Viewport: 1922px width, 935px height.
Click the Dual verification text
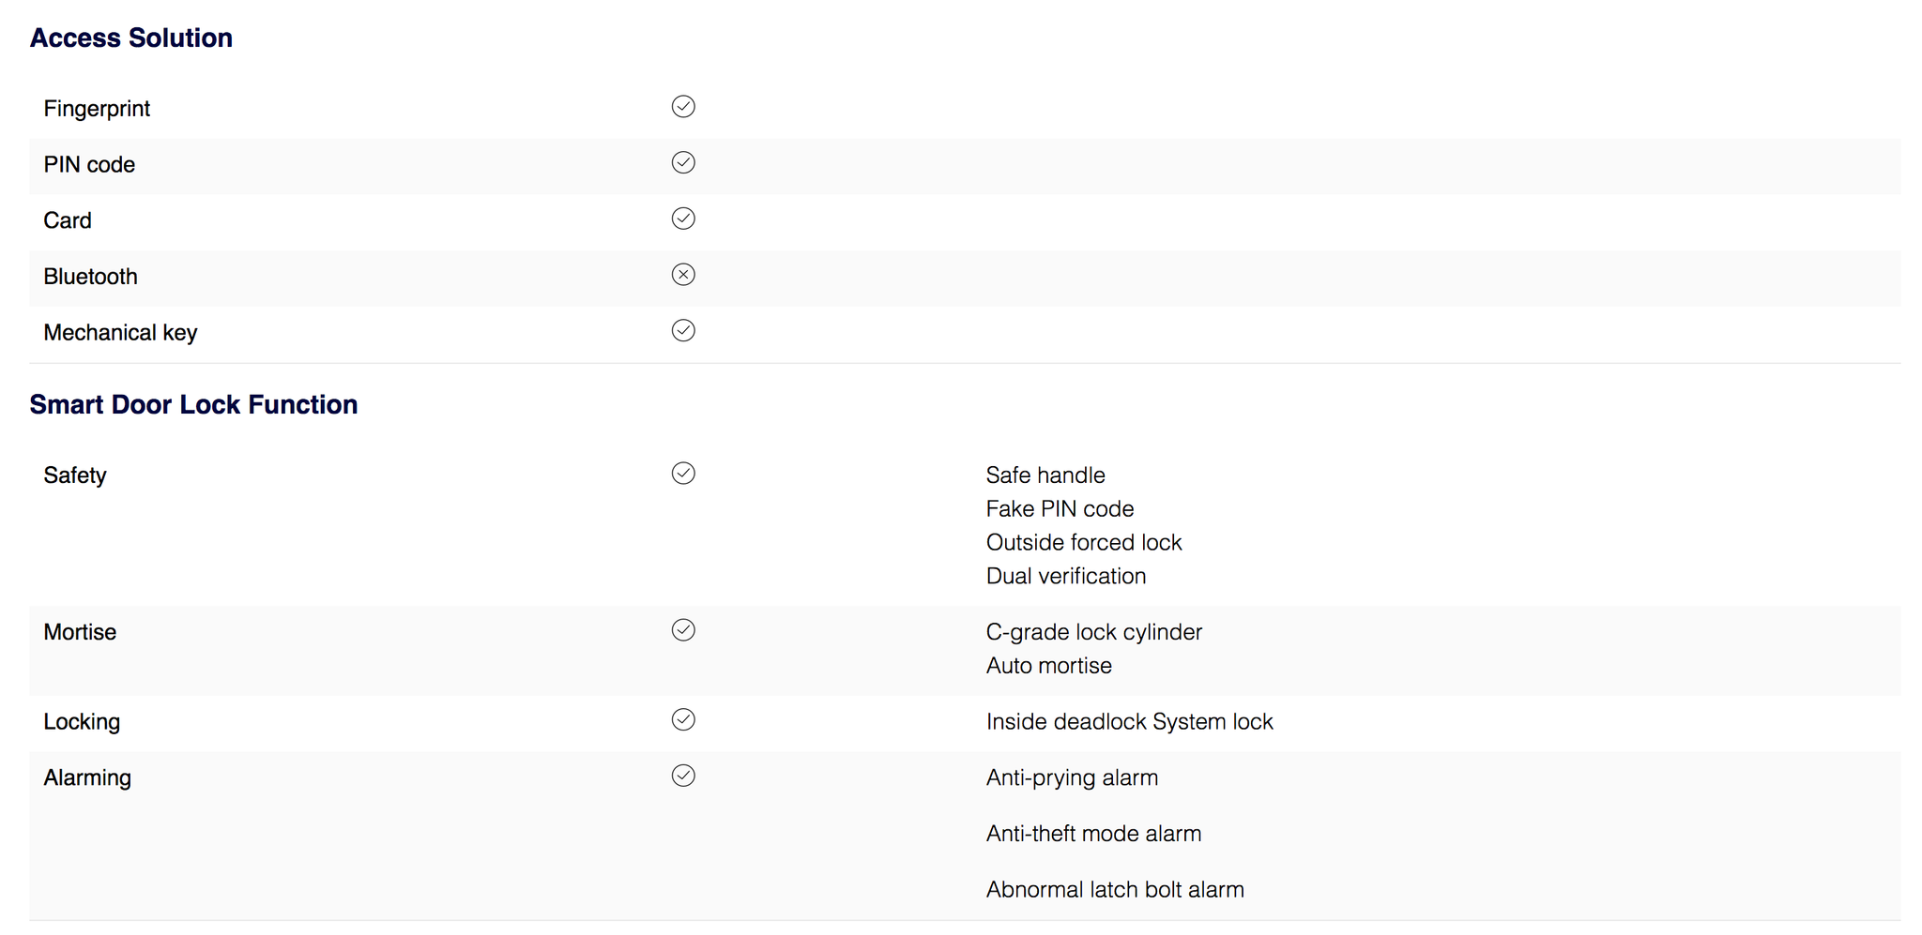[1066, 577]
